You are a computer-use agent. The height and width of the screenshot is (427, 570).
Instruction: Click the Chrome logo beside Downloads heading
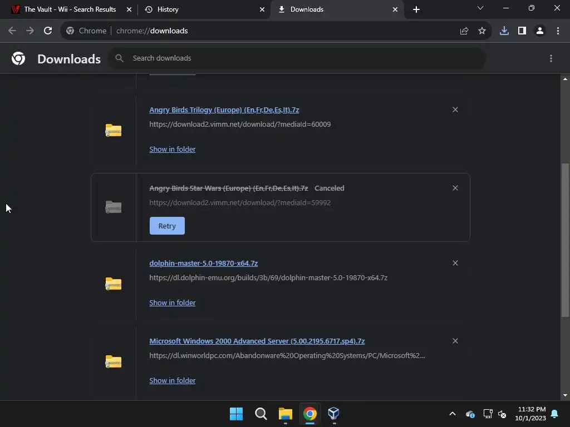tap(18, 58)
